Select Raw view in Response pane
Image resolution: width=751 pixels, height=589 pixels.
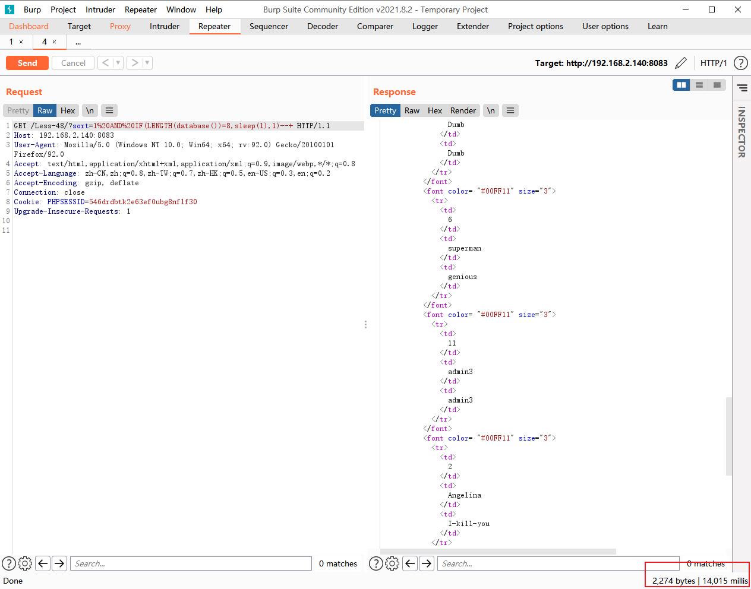pyautogui.click(x=412, y=110)
